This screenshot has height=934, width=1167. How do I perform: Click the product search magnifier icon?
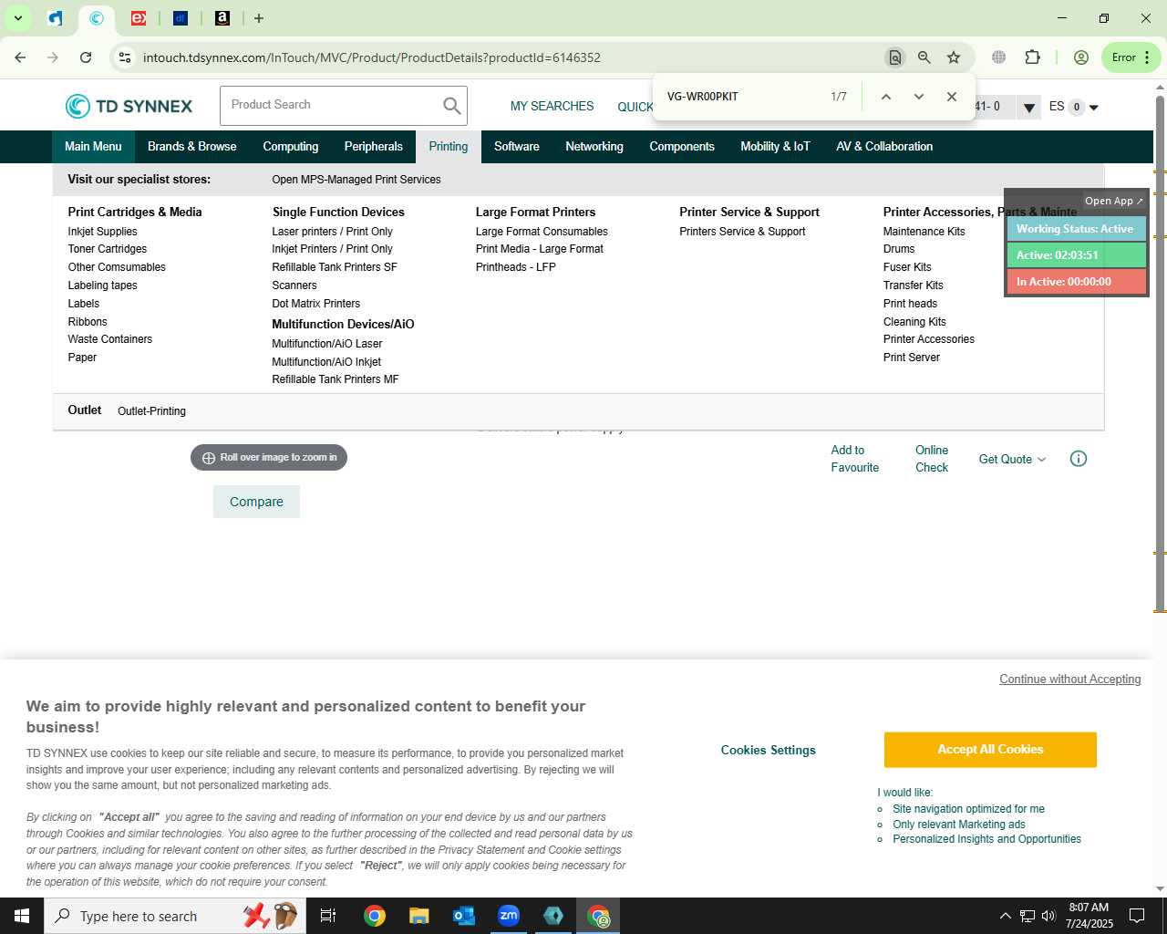[451, 106]
